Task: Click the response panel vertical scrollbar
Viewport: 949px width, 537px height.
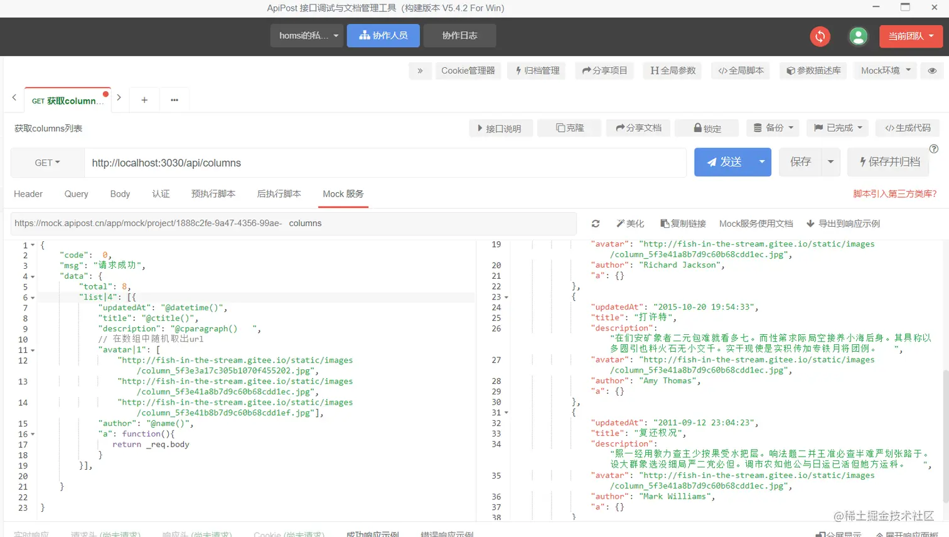Action: tap(946, 437)
